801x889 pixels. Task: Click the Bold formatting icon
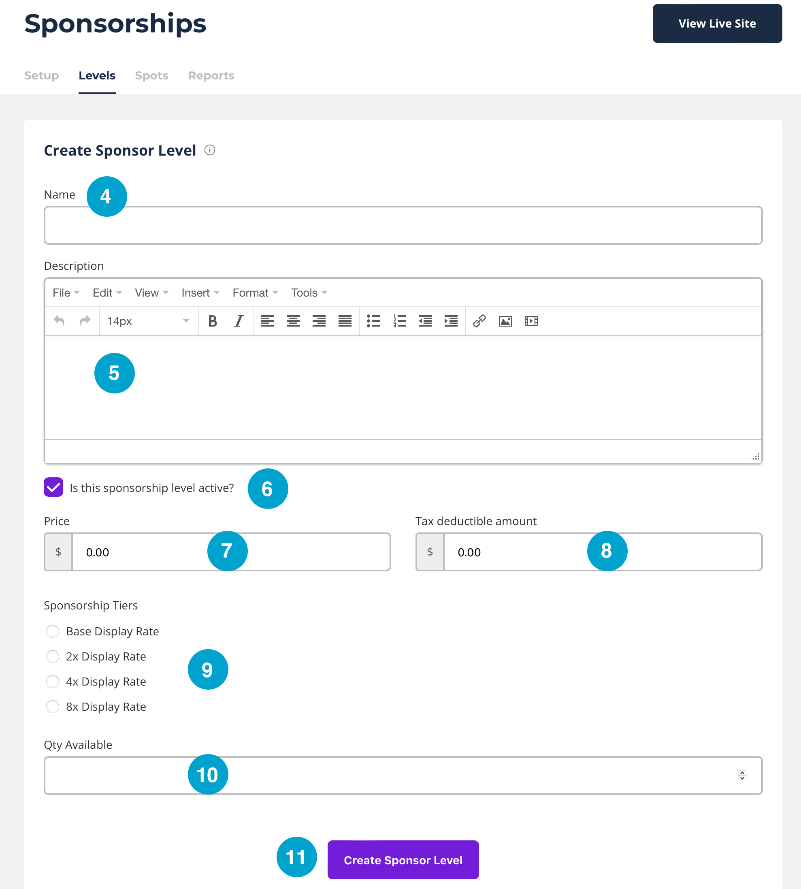point(213,321)
